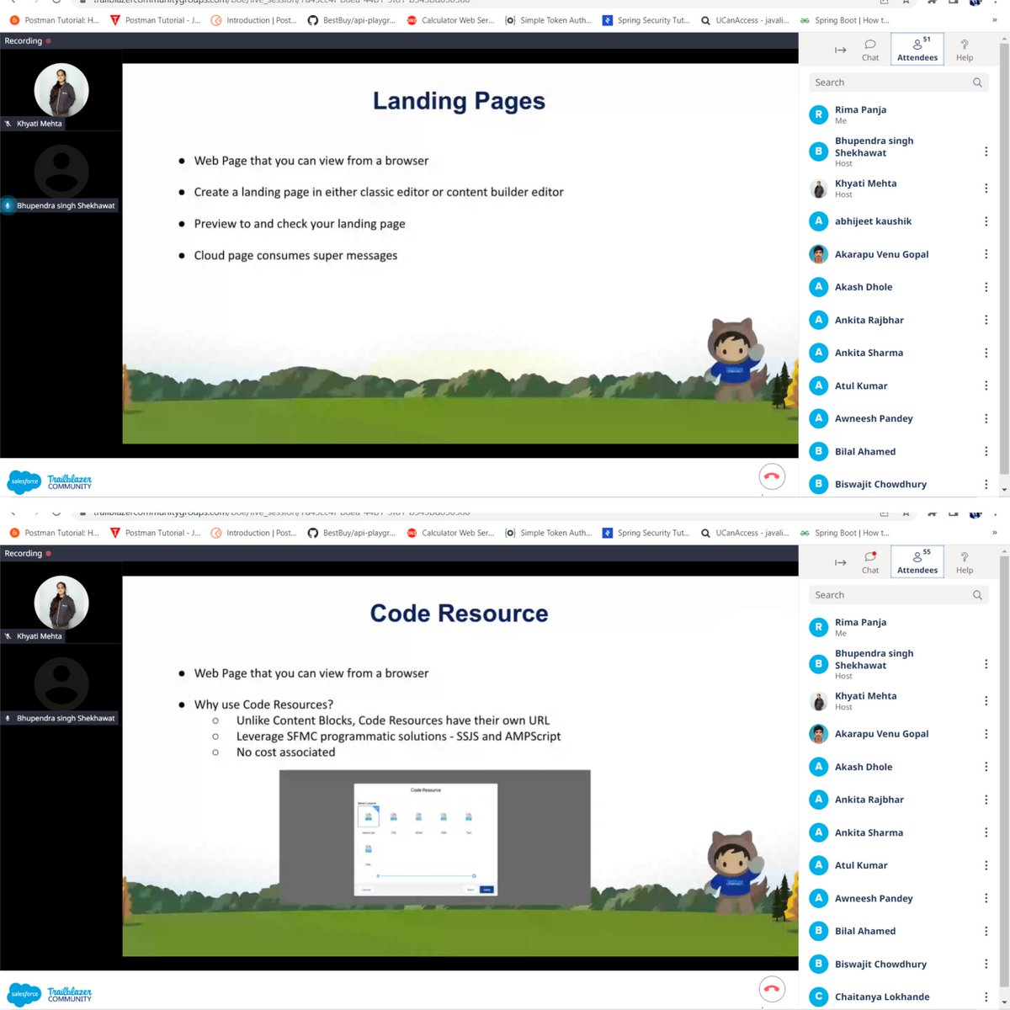
Task: Click Khyati Mehta video tile in Landing Pages window
Action: [61, 90]
